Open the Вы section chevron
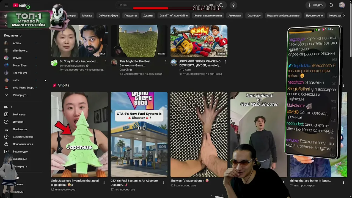This screenshot has width=352, height=198. (11, 107)
